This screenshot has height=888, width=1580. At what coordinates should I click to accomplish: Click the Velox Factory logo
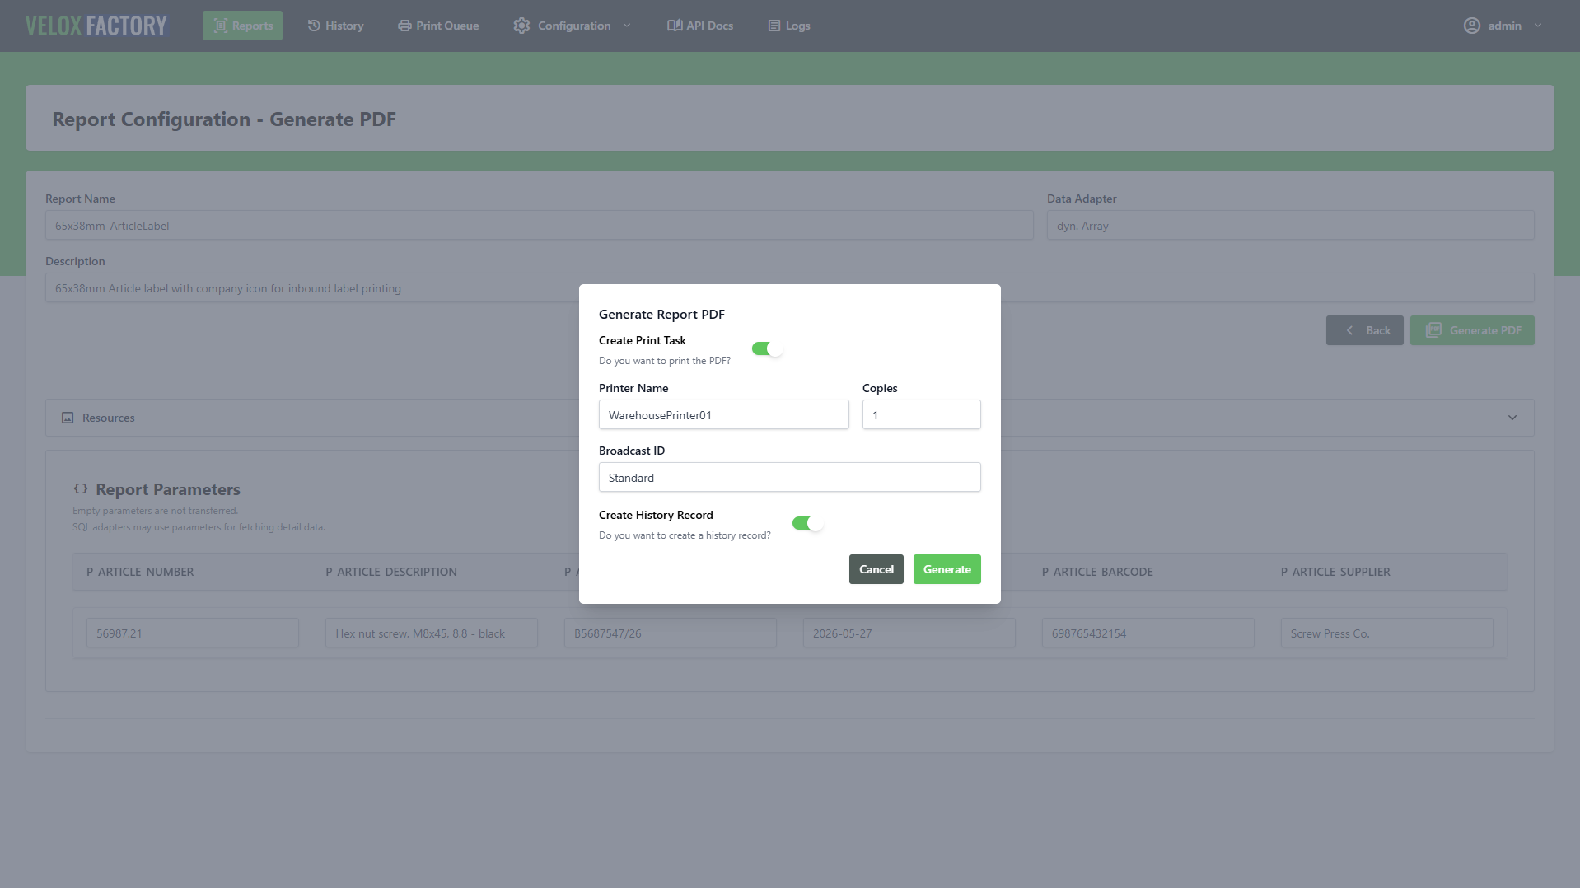(x=96, y=26)
